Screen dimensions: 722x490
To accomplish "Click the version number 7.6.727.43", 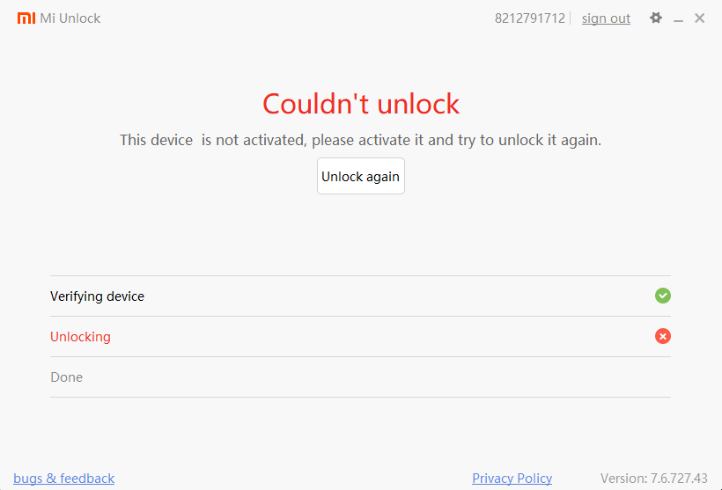I will pyautogui.click(x=679, y=479).
